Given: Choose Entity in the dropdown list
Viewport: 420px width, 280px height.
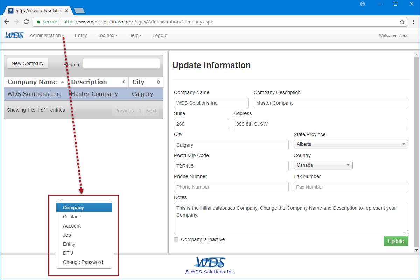Looking at the screenshot, I should point(84,244).
